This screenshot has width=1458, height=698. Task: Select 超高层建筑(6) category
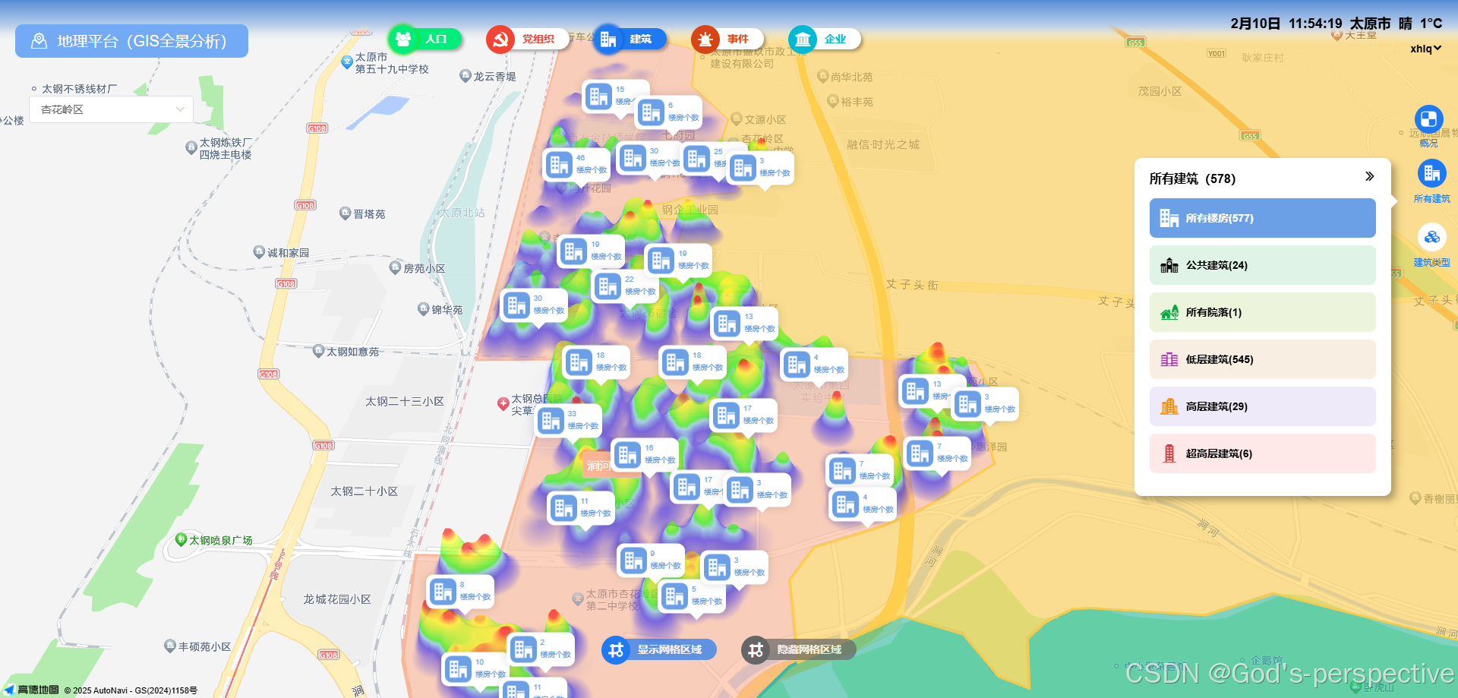click(x=1262, y=453)
